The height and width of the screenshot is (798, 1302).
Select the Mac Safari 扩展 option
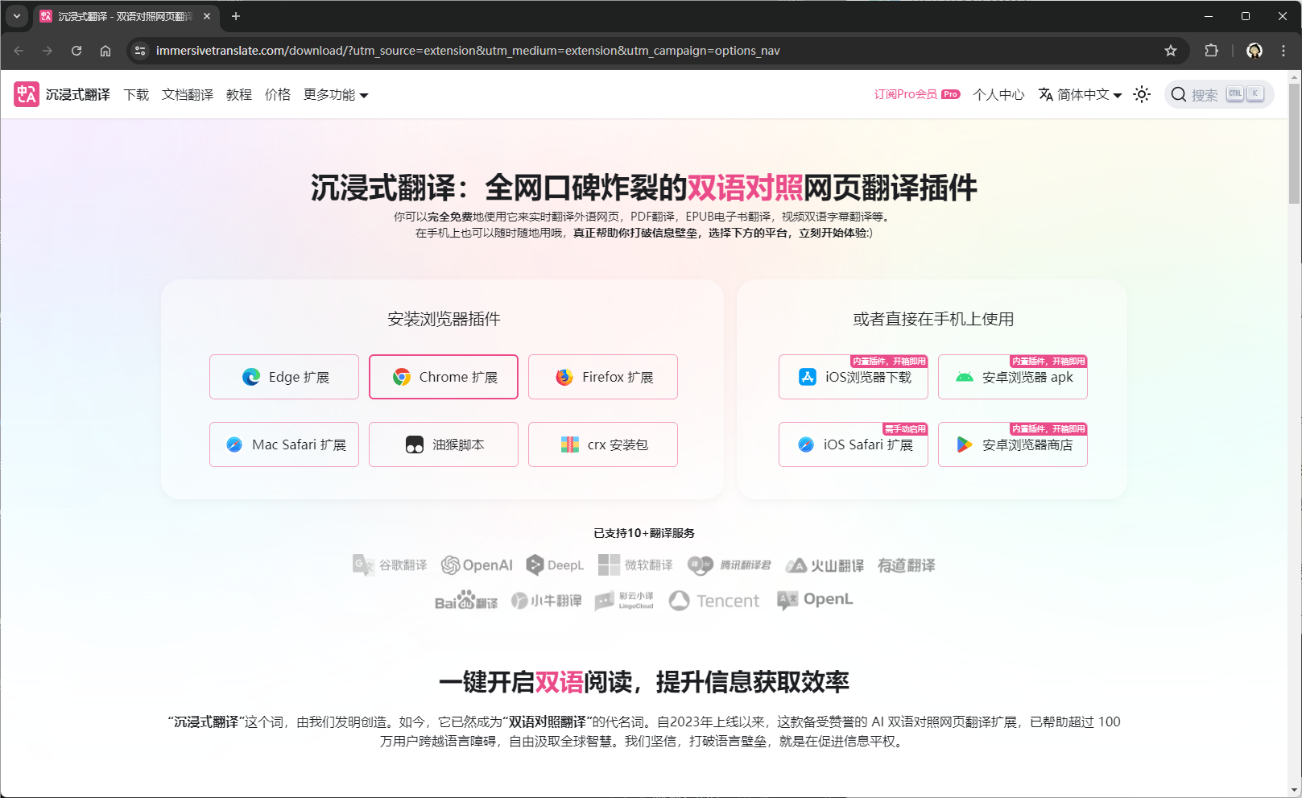tap(283, 444)
